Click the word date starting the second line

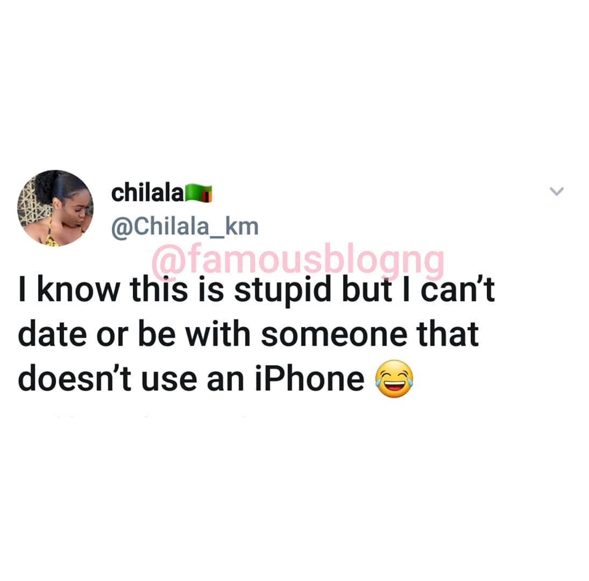[52, 334]
